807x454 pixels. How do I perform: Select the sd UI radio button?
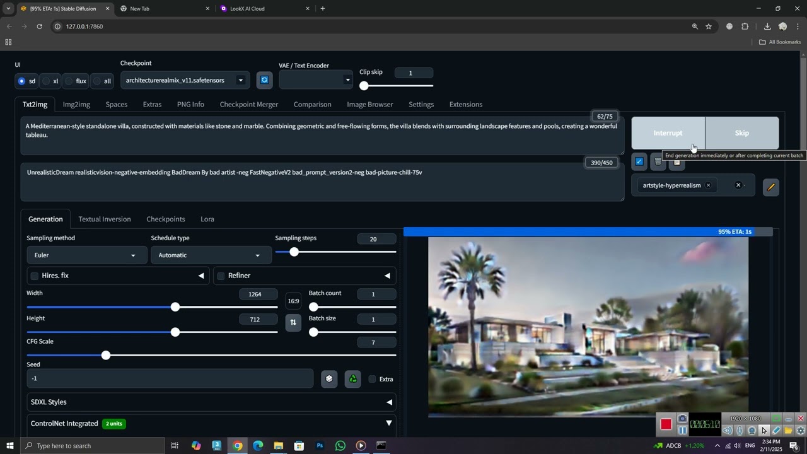tap(21, 81)
